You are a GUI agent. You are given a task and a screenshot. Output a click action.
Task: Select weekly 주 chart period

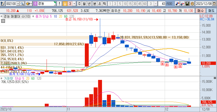click(79, 4)
